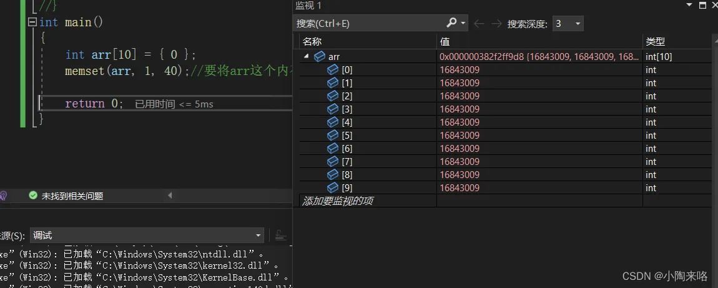
Task: Click the cube icon of element [5]
Action: pos(333,136)
